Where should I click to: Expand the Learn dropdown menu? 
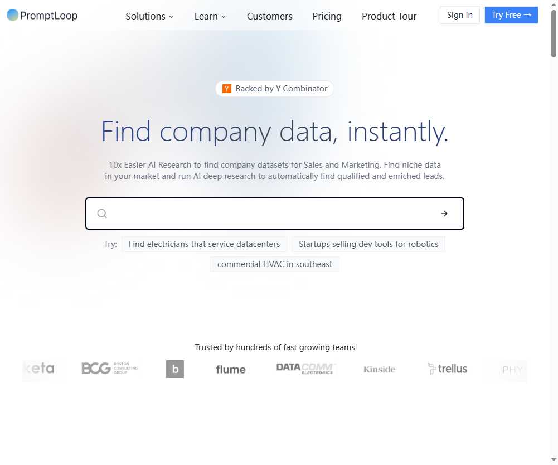click(x=210, y=16)
